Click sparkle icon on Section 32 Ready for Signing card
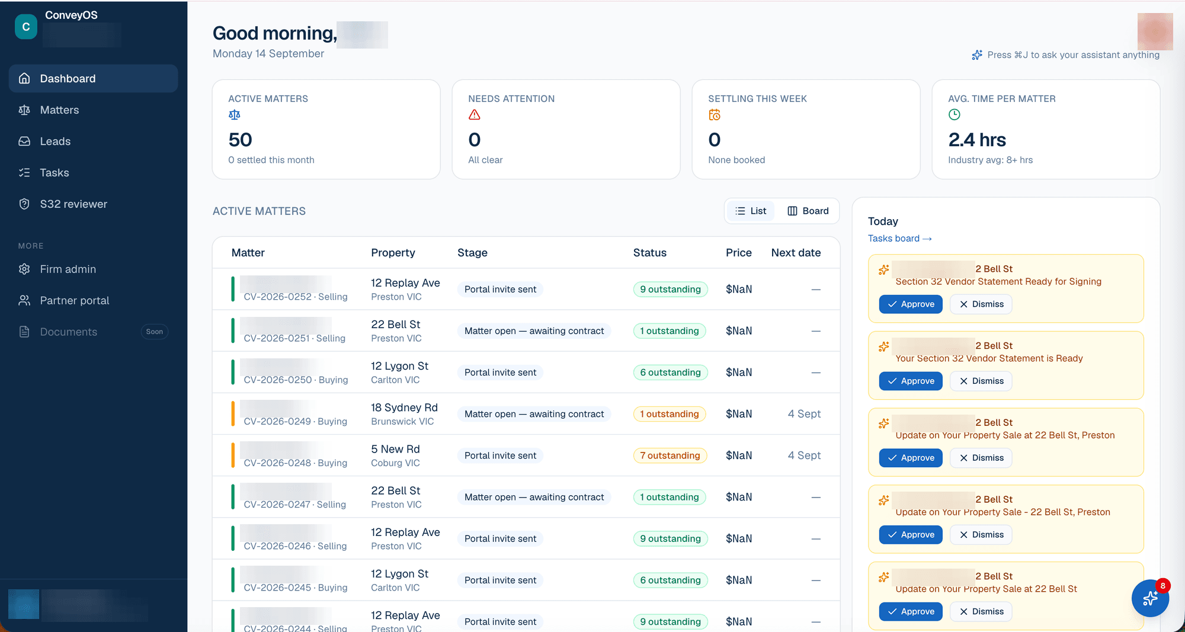1185x632 pixels. [x=884, y=270]
